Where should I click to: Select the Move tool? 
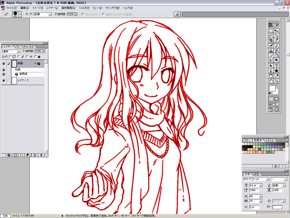click(277, 31)
